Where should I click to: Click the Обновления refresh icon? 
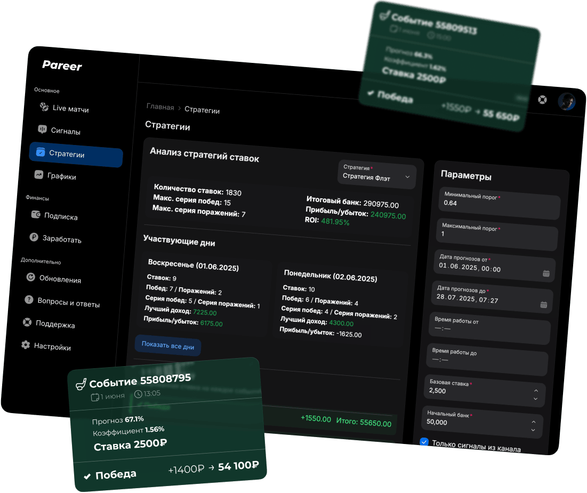tap(31, 277)
